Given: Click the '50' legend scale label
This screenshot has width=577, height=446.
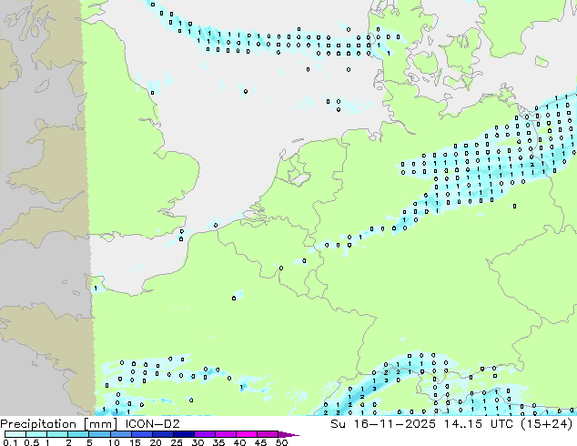Looking at the screenshot, I should tap(281, 442).
